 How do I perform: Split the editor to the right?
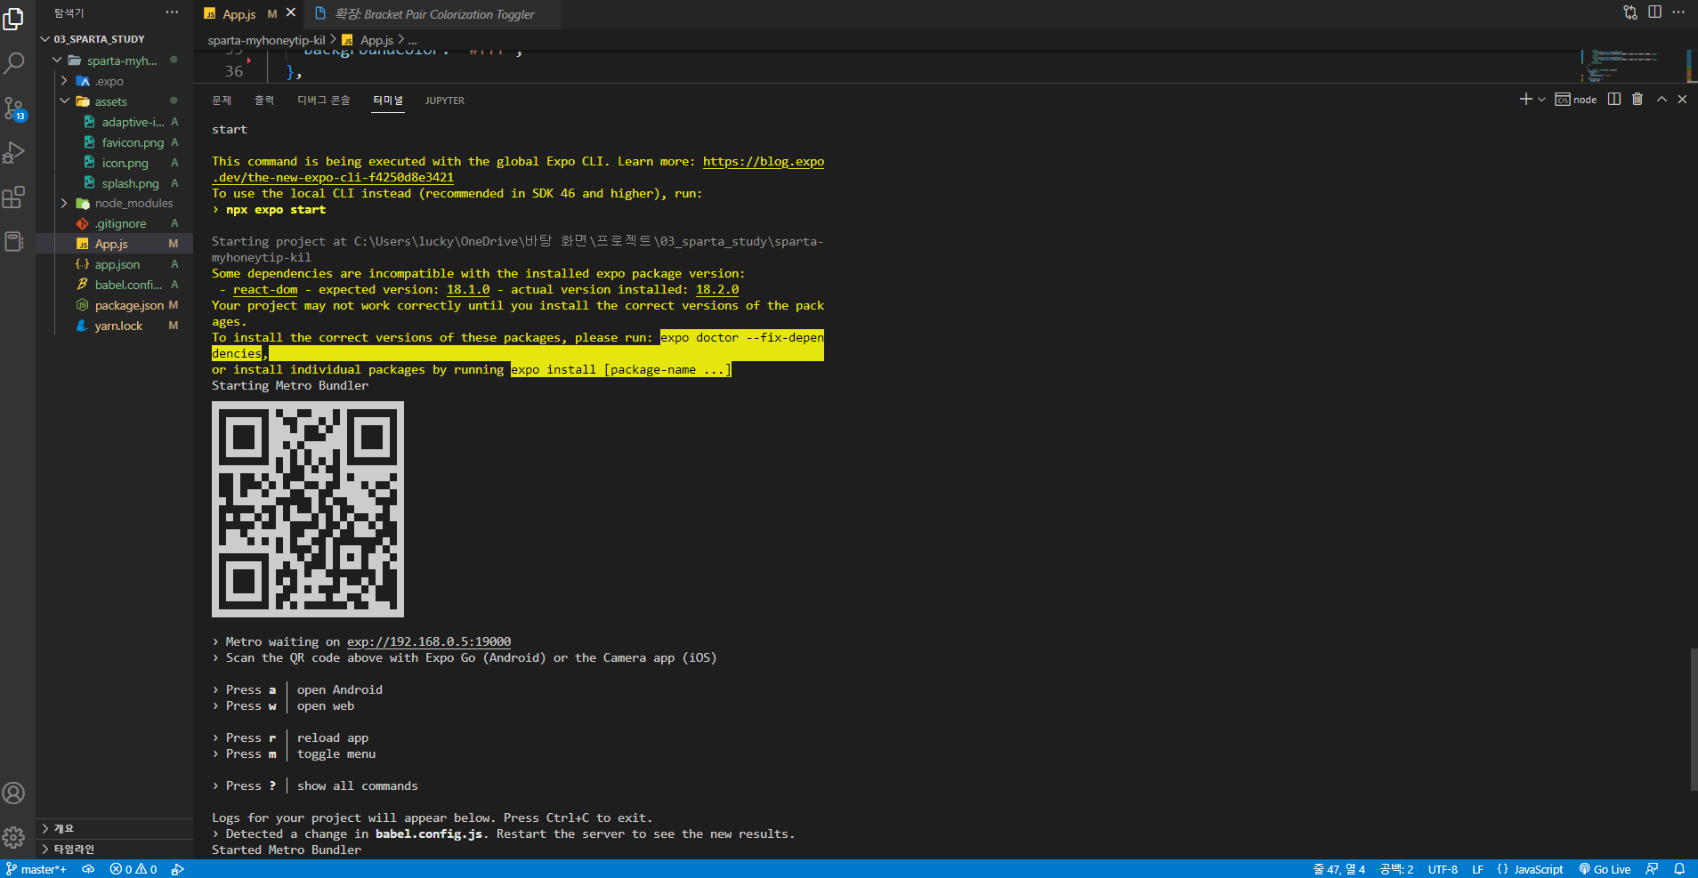[x=1655, y=12]
